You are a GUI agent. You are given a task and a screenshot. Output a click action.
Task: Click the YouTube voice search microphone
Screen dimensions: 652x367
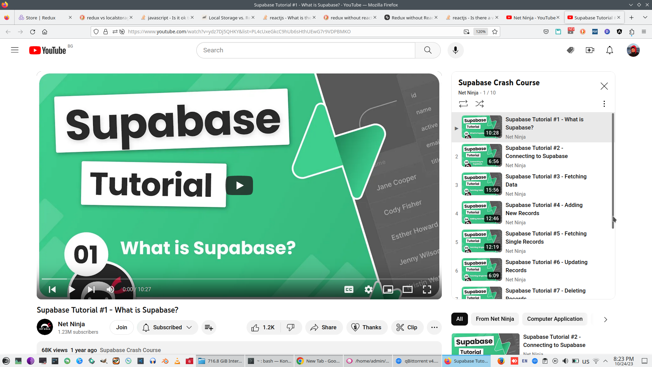tap(455, 50)
